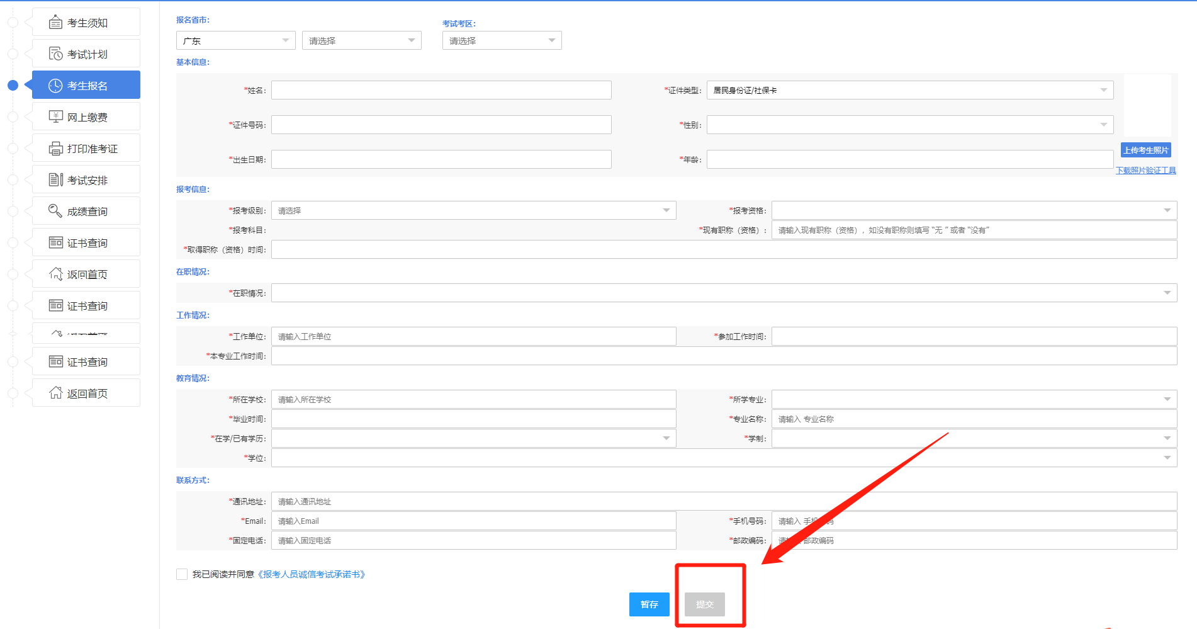Open the 证件类型 dropdown

click(910, 90)
